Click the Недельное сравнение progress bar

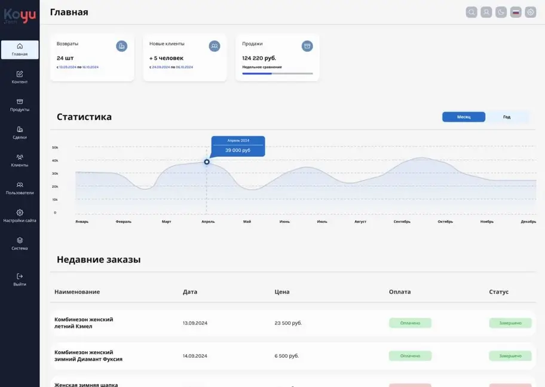pyautogui.click(x=277, y=74)
